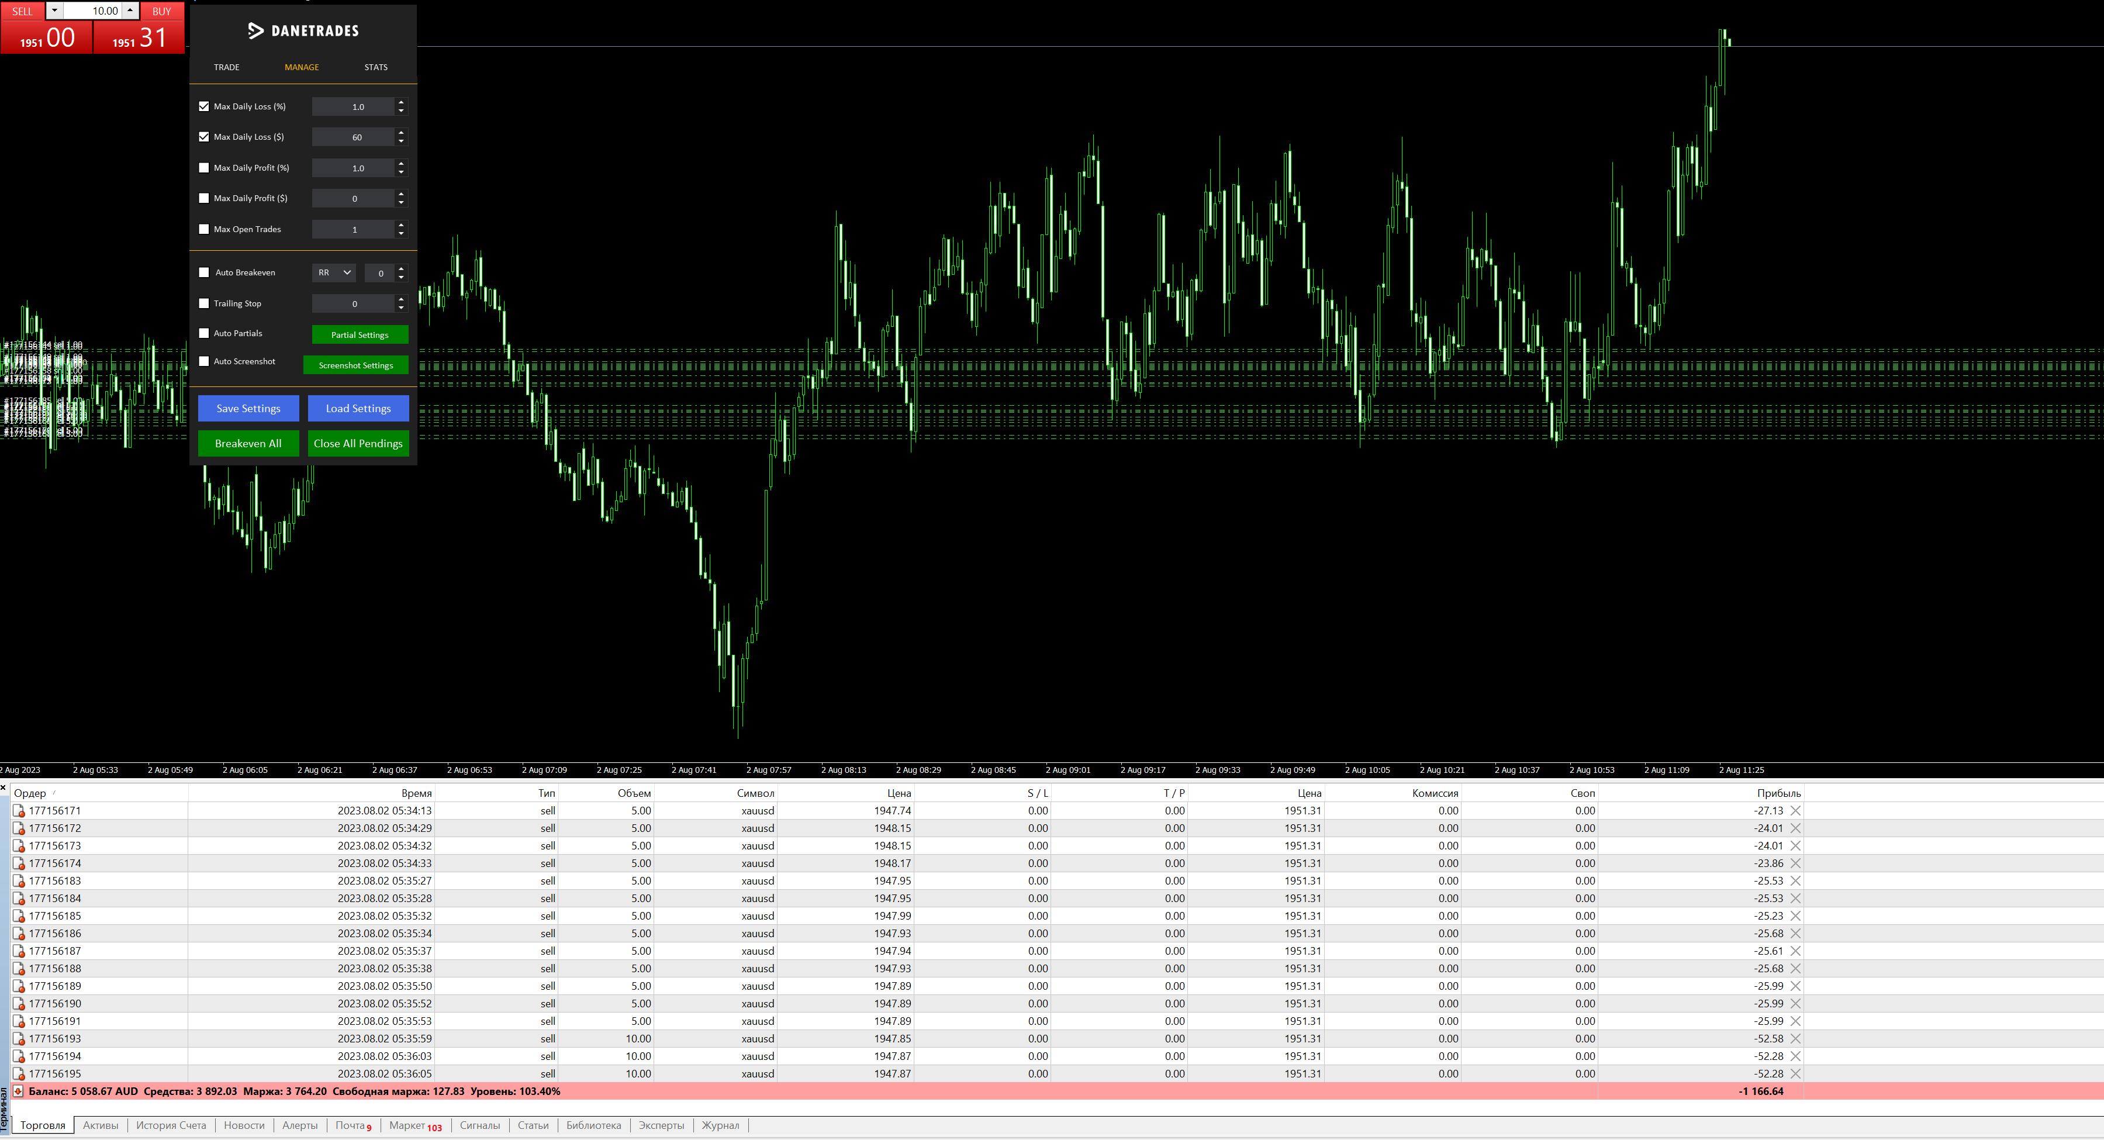The height and width of the screenshot is (1140, 2104).
Task: Close order 177156193 with its X icon
Action: (x=1795, y=1039)
